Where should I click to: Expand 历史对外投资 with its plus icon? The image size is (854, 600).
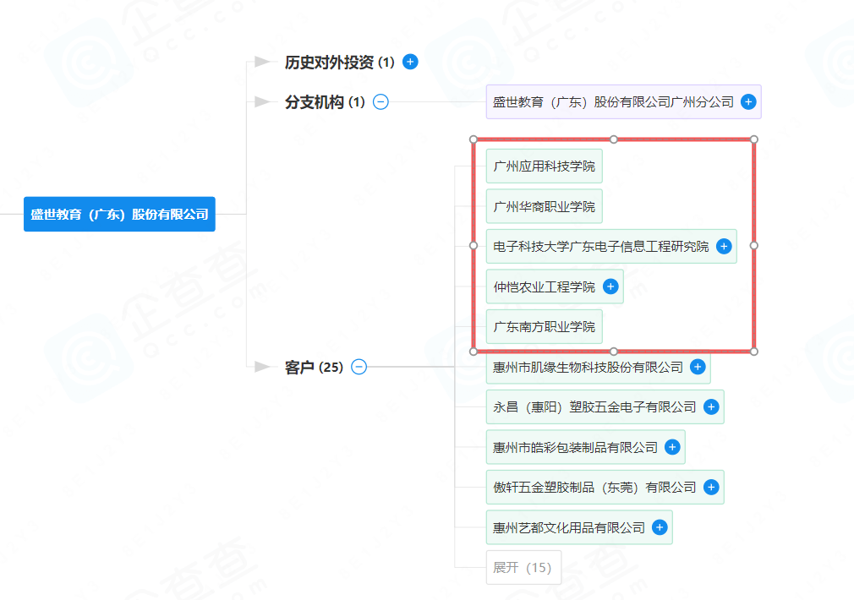(x=410, y=62)
